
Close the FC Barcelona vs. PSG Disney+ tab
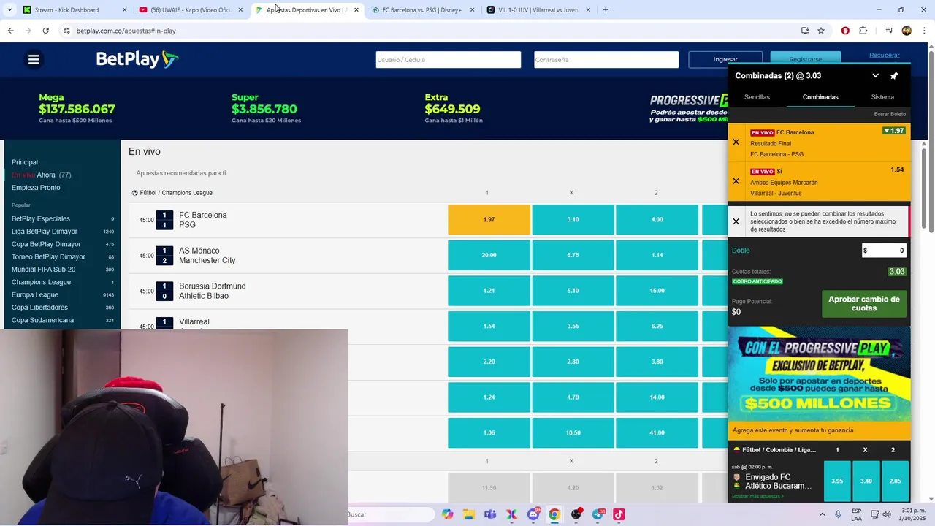click(472, 10)
